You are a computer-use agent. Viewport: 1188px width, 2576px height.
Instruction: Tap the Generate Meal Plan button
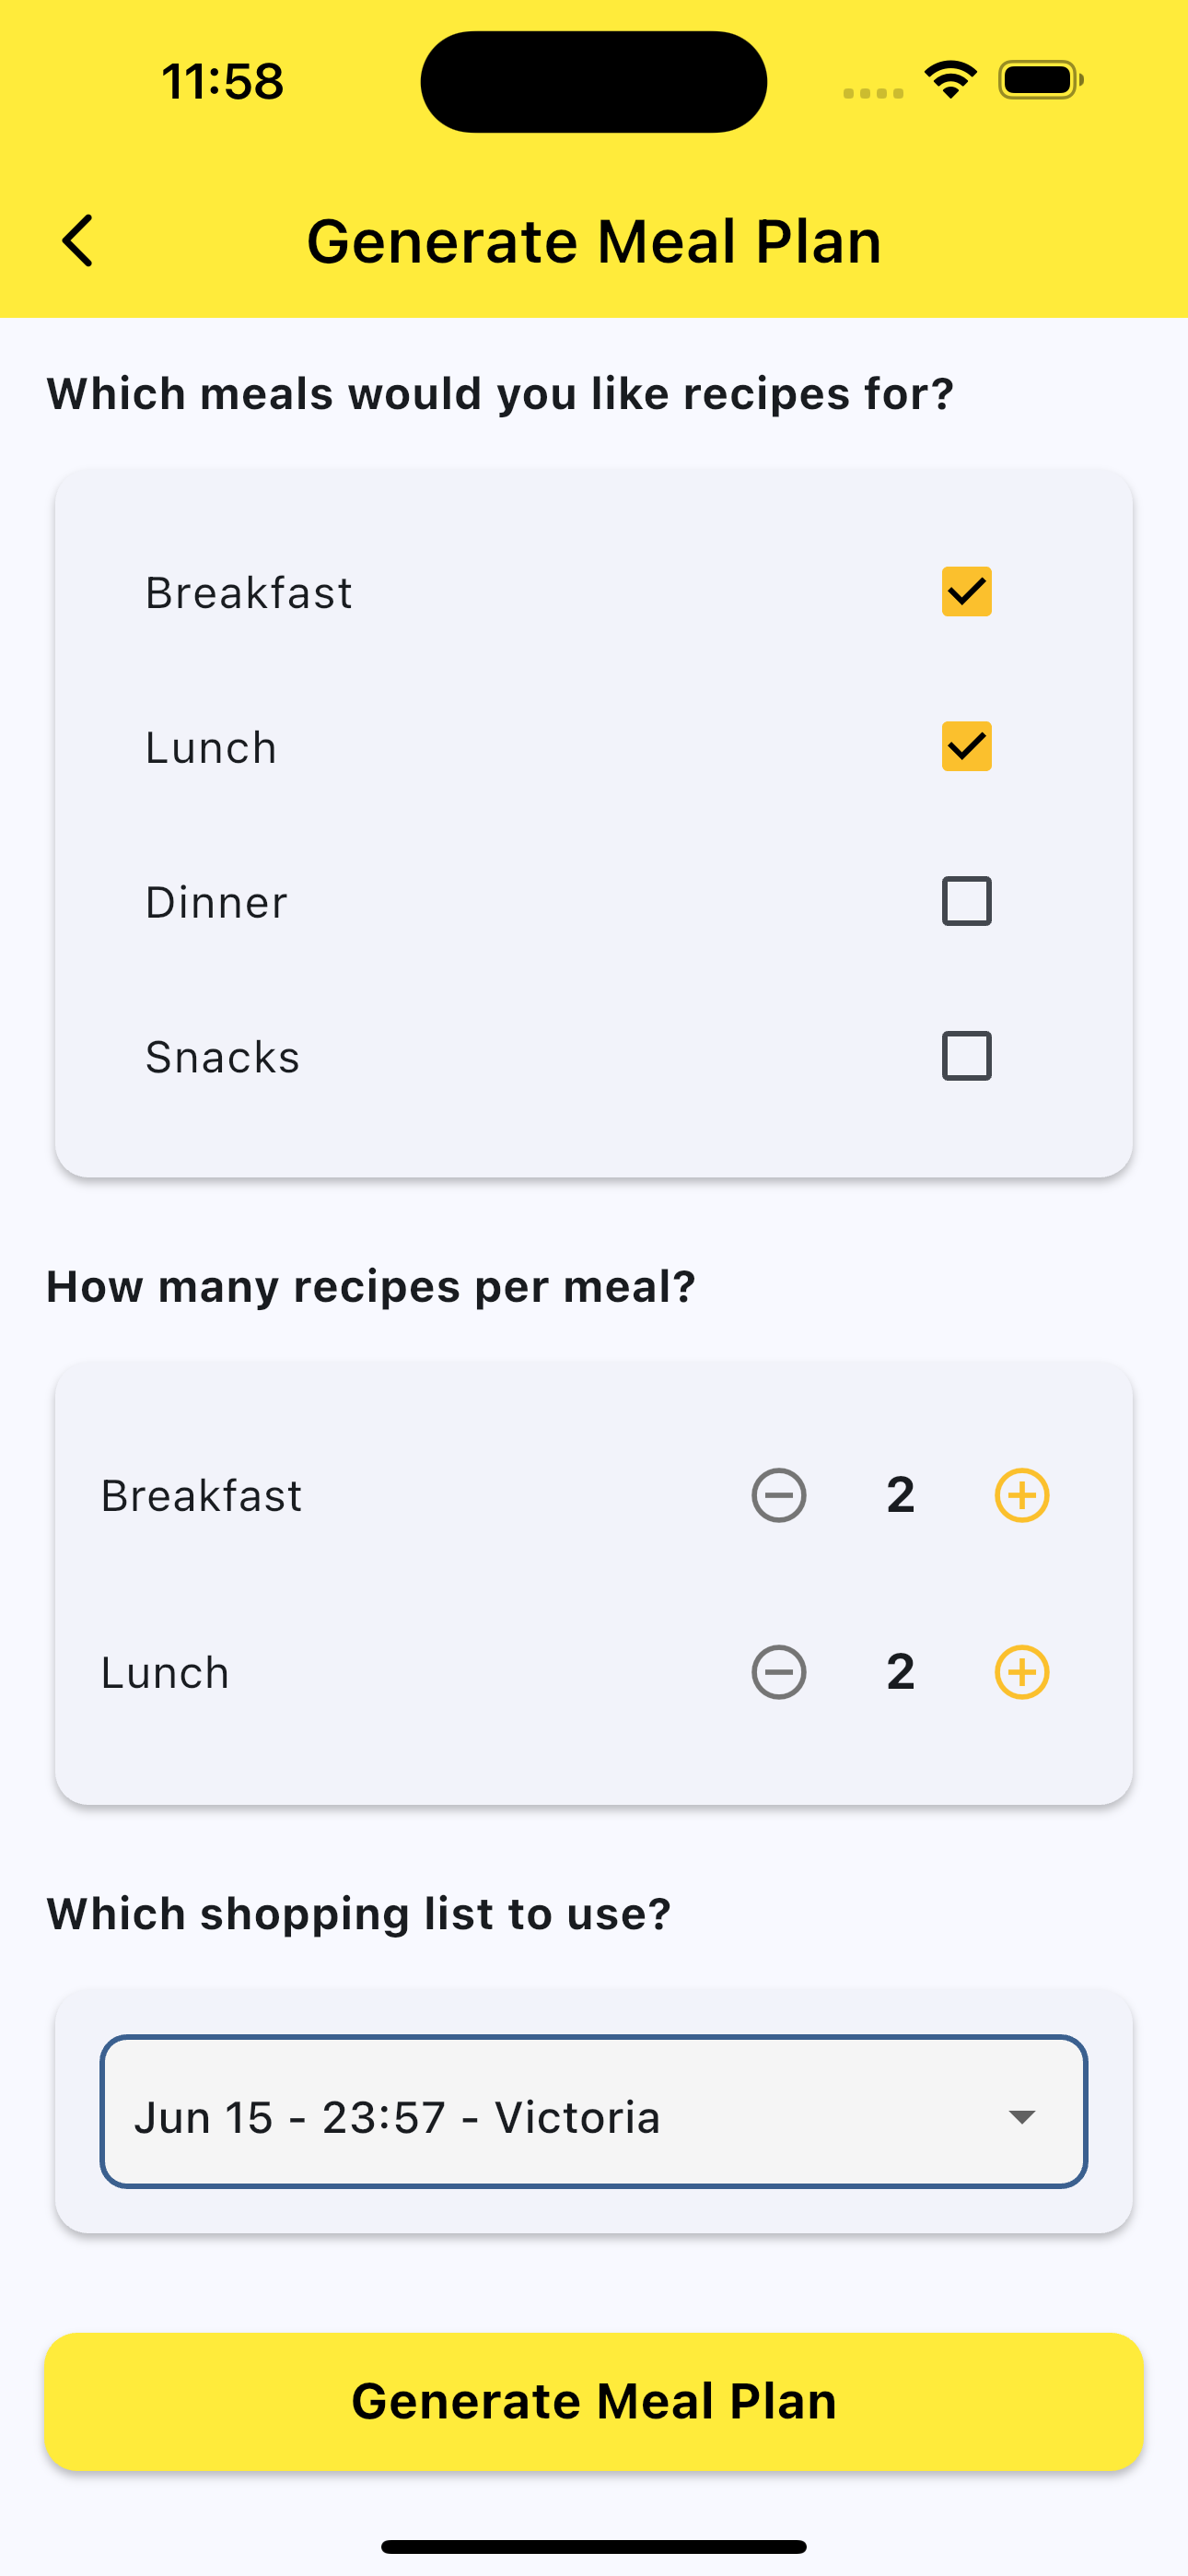[594, 2402]
